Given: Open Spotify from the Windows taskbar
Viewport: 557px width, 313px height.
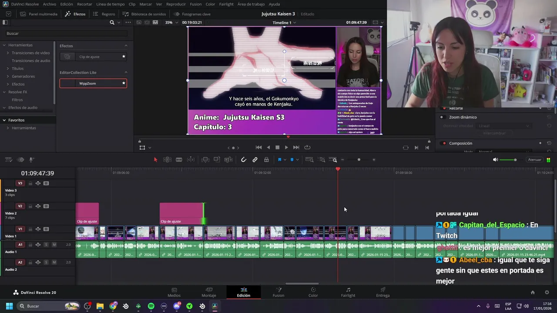Looking at the screenshot, I should pyautogui.click(x=151, y=306).
